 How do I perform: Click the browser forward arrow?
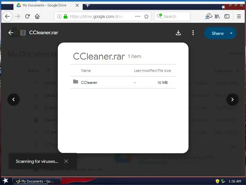click(x=18, y=16)
